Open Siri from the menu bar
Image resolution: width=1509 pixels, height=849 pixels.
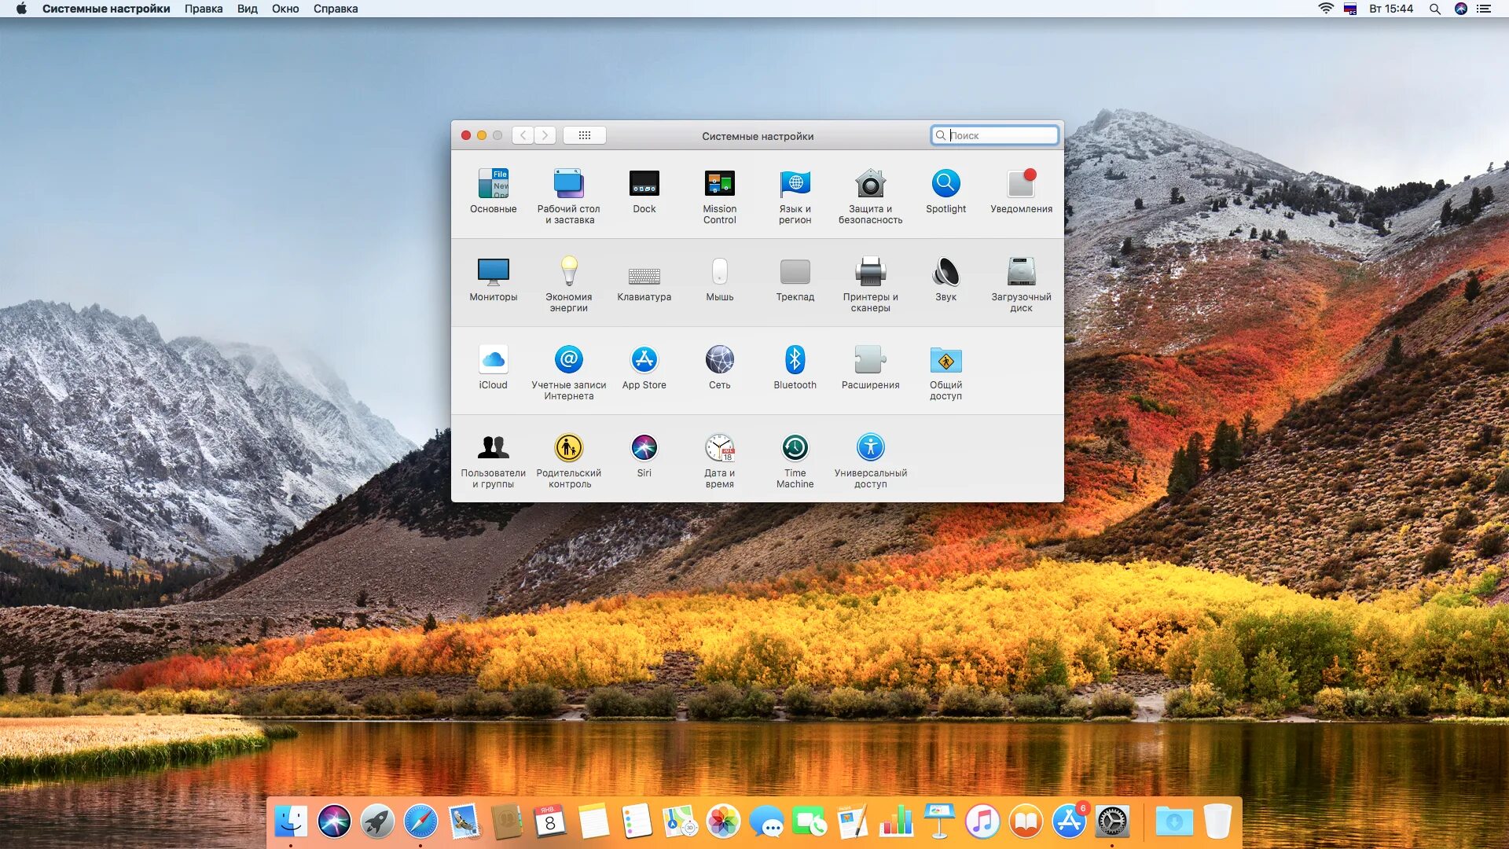click(x=1461, y=9)
